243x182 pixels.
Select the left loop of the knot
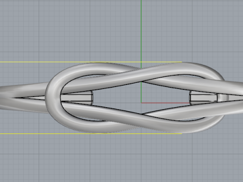(53, 98)
